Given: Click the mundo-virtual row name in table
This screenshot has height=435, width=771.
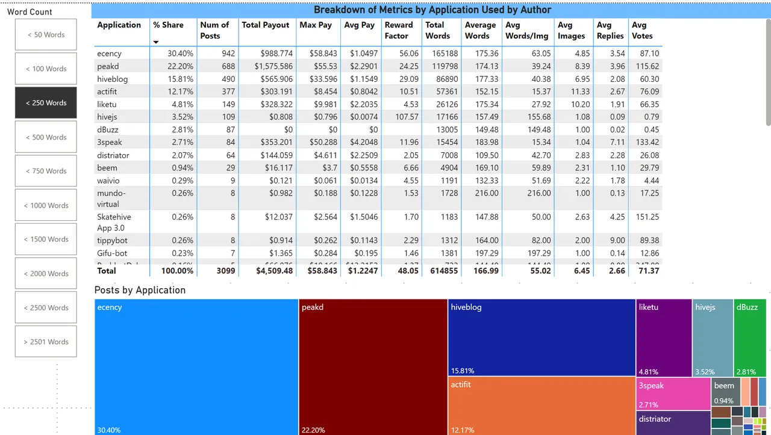Looking at the screenshot, I should 111,199.
